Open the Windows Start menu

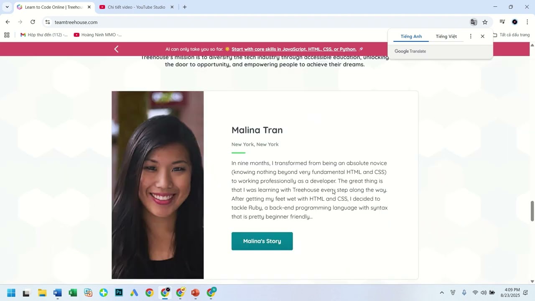pos(11,293)
